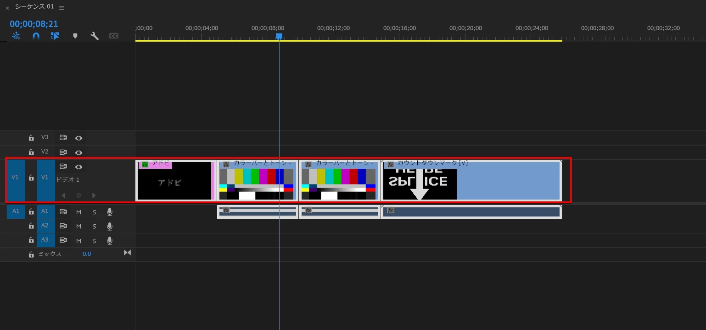The width and height of the screenshot is (706, 330).
Task: Toggle the A2 track target button
Action: [x=45, y=226]
